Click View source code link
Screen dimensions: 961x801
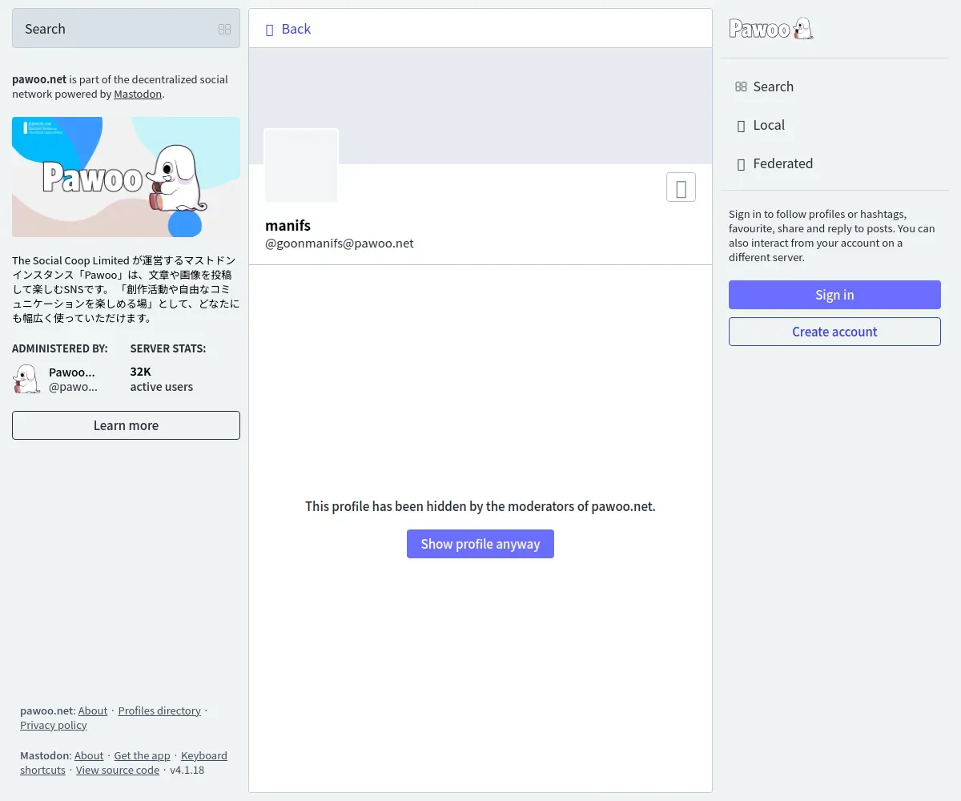118,770
